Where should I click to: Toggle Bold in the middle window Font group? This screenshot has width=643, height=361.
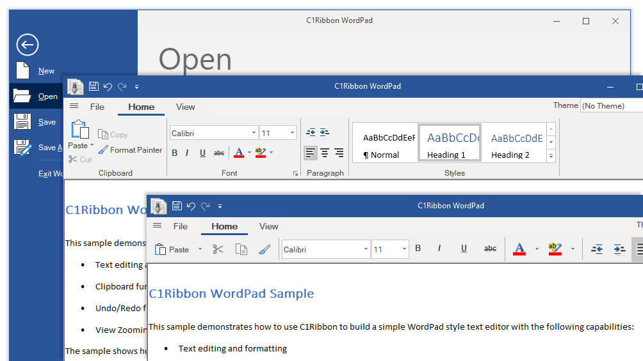coord(175,153)
